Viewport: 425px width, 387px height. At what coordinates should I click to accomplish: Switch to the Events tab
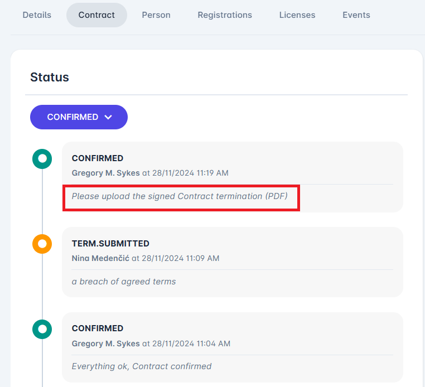click(356, 15)
